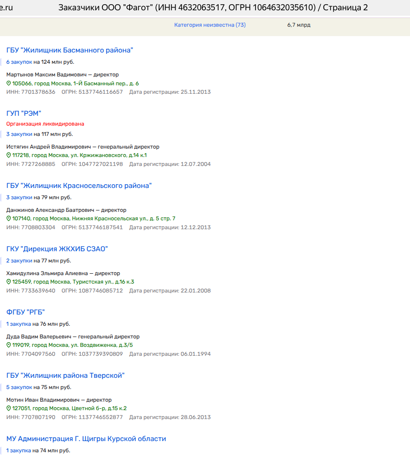Screen dimensions: 410x457
Task: Click location pin icon beside 117218 address
Action: coord(8,155)
